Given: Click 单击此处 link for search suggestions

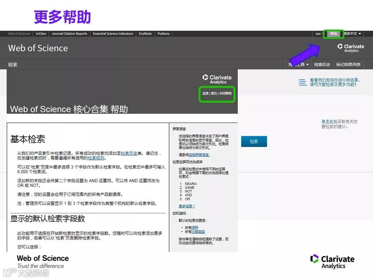Looking at the screenshot, I should [x=329, y=122].
